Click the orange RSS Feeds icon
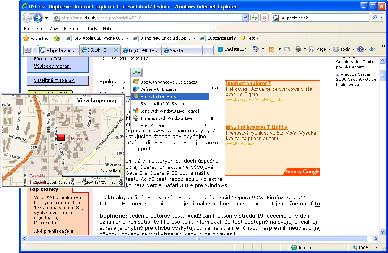The width and height of the screenshot is (388, 253). point(272,49)
